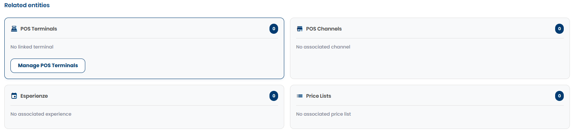
Task: Click the 'No associated price list' text
Action: [323, 114]
